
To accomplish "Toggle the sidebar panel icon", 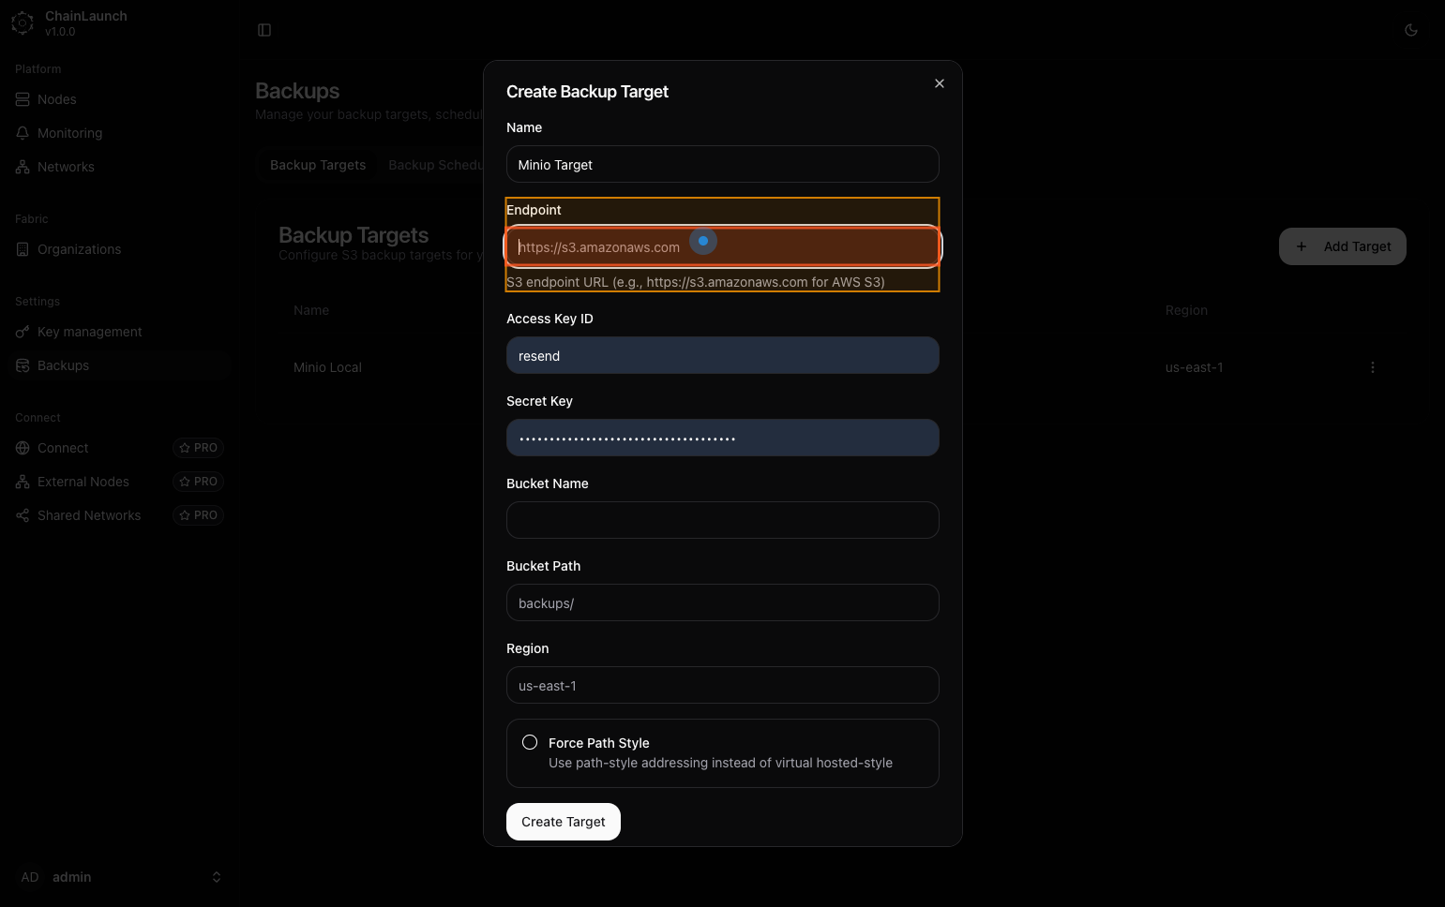I will click(264, 30).
